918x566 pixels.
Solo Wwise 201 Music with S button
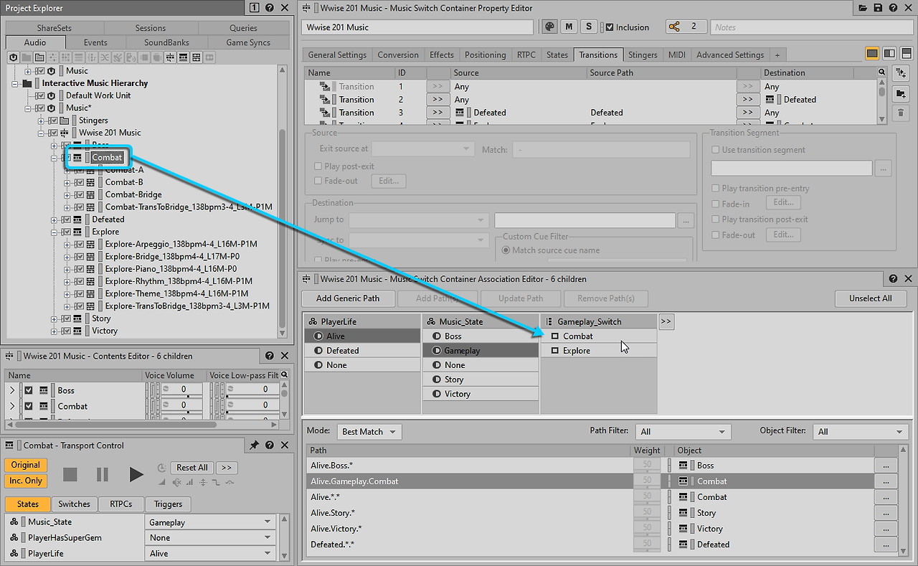[x=588, y=27]
